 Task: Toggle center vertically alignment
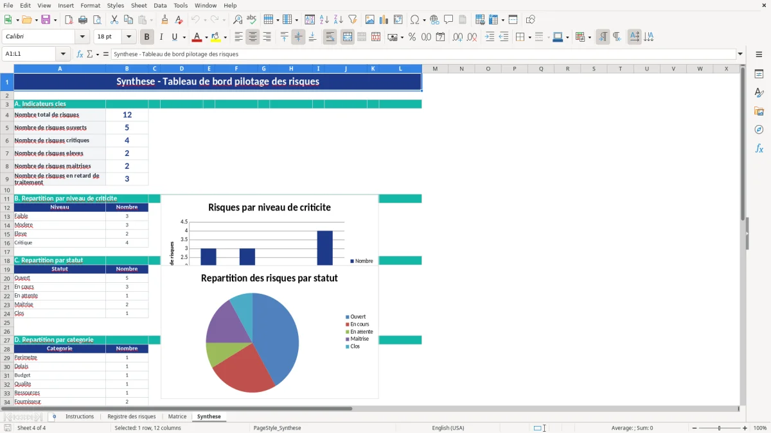pos(298,37)
